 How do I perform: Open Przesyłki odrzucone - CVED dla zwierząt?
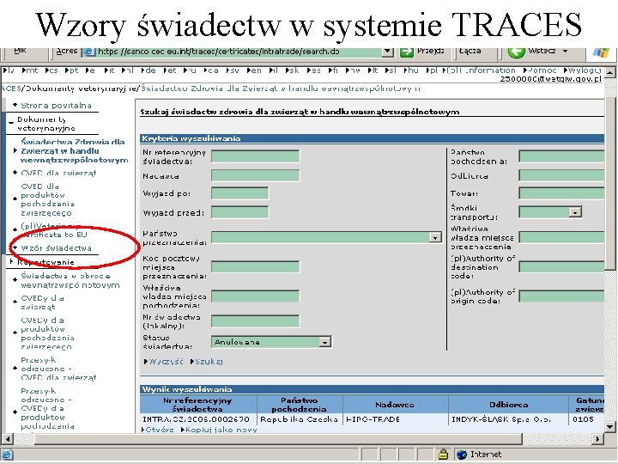[x=58, y=369]
